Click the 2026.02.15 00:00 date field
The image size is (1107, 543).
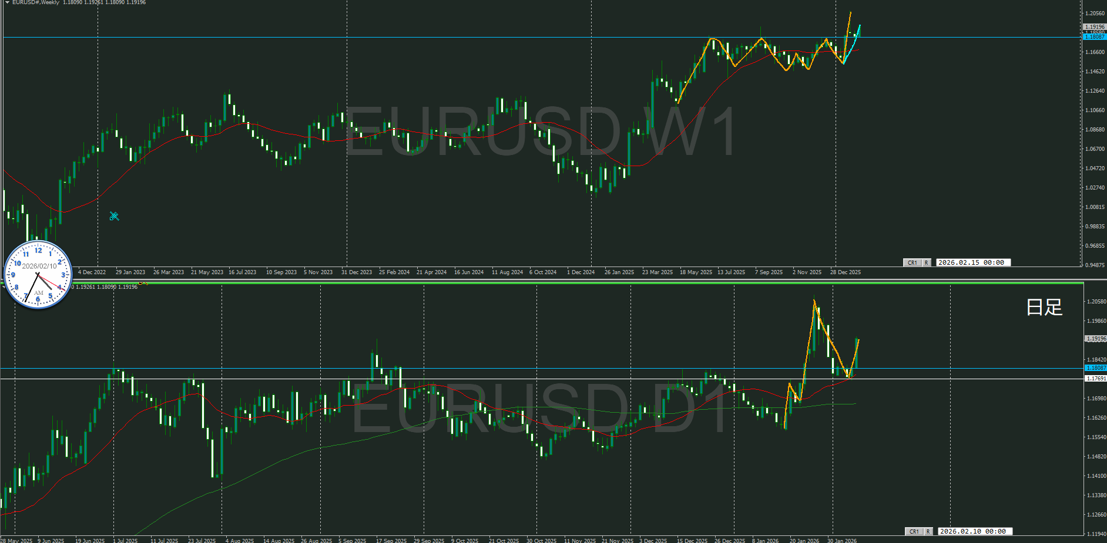[x=972, y=262]
